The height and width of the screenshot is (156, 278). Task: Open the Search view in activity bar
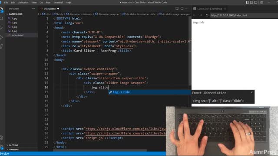point(1,19)
